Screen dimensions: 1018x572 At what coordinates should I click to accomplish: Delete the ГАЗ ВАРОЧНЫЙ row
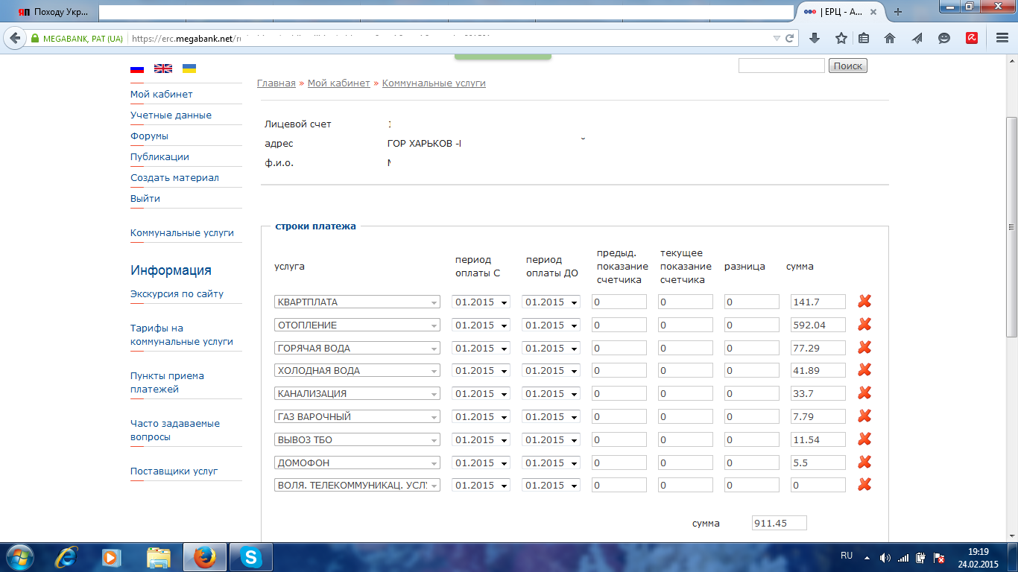864,416
